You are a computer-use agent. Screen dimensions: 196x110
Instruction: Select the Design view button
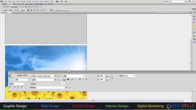[17, 10]
